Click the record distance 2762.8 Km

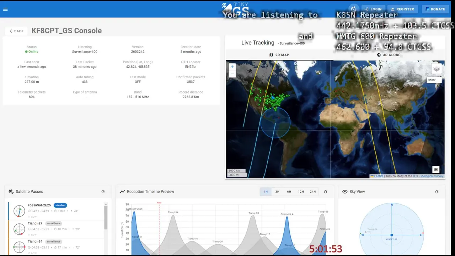point(191,97)
